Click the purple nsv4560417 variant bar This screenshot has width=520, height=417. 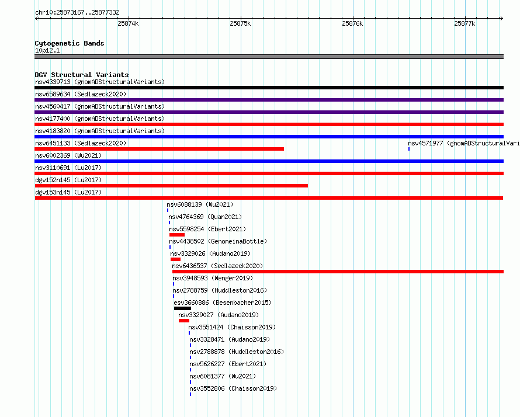click(269, 112)
